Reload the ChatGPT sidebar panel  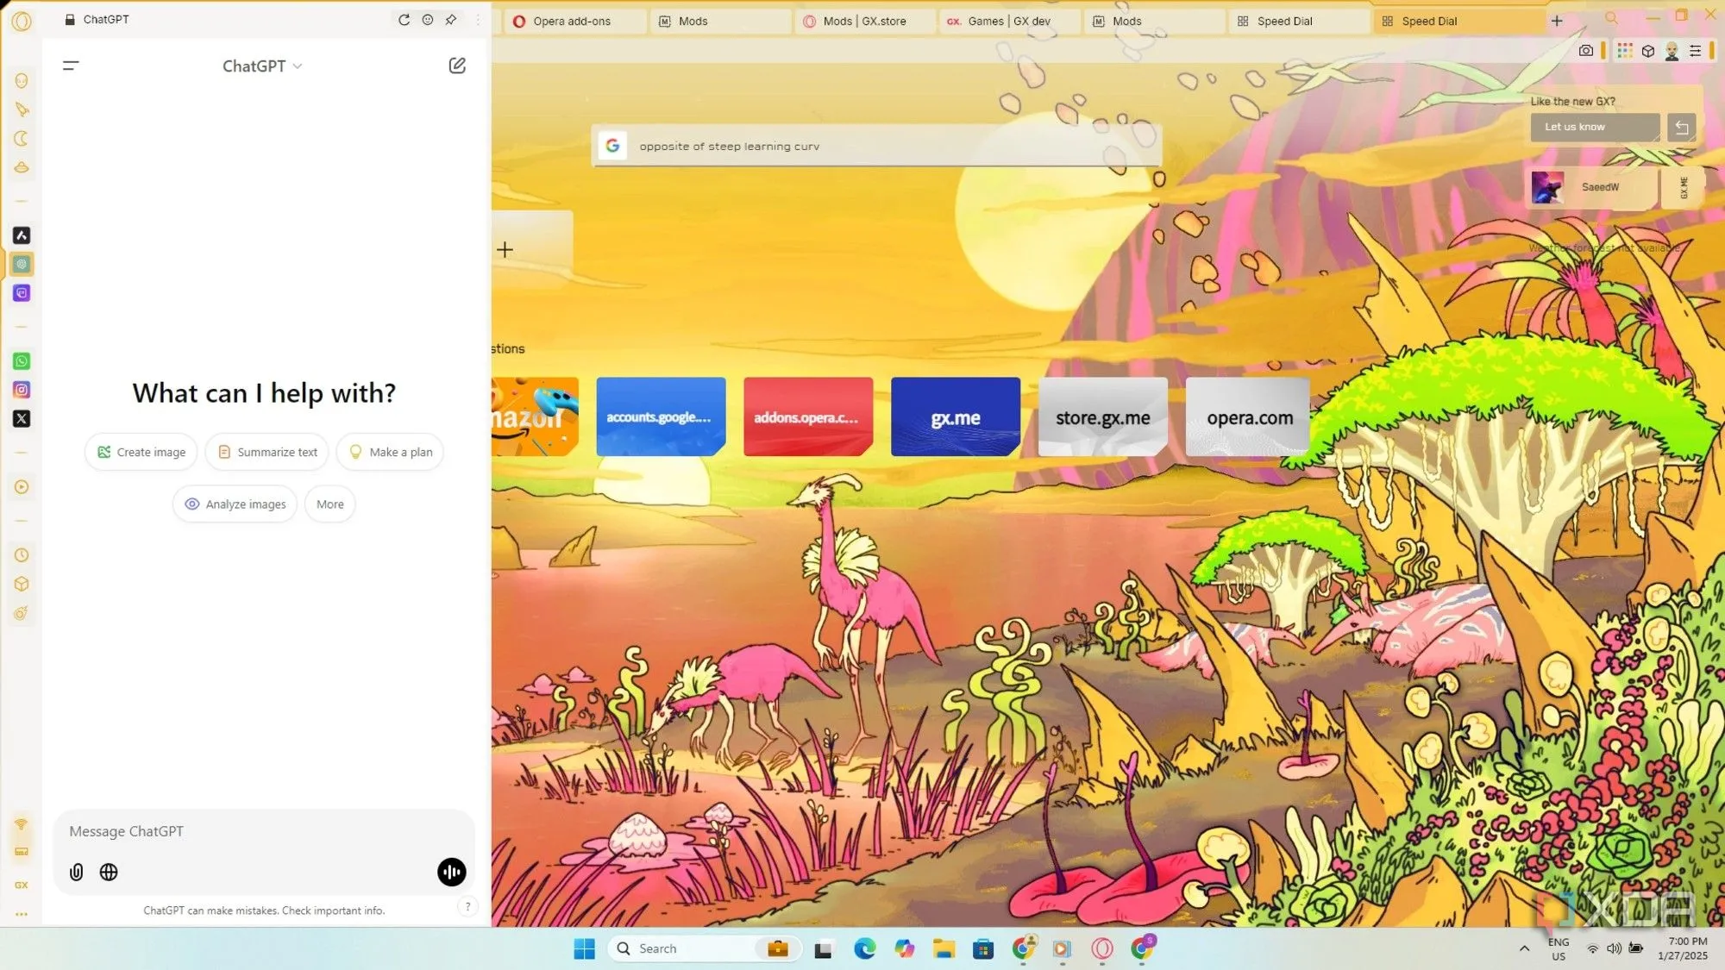(404, 19)
